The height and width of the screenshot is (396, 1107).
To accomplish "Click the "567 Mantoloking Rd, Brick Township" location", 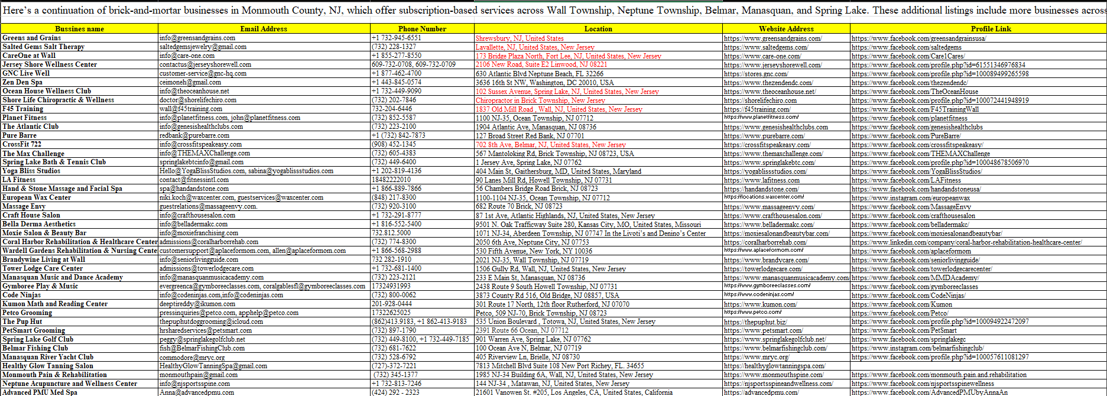I will point(555,153).
